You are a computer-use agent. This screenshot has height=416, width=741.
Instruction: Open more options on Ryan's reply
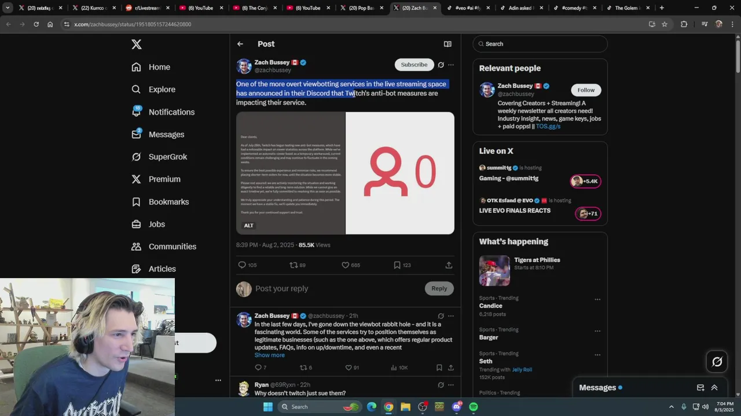coord(451,385)
